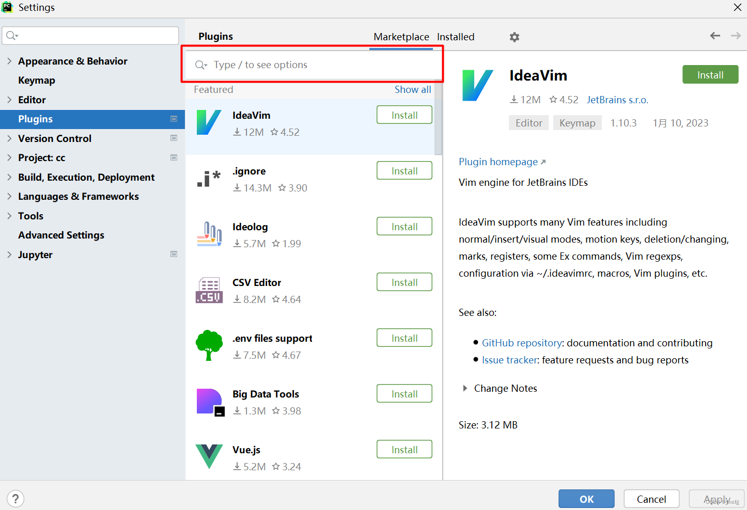Close the Settings dialog window

(x=737, y=7)
